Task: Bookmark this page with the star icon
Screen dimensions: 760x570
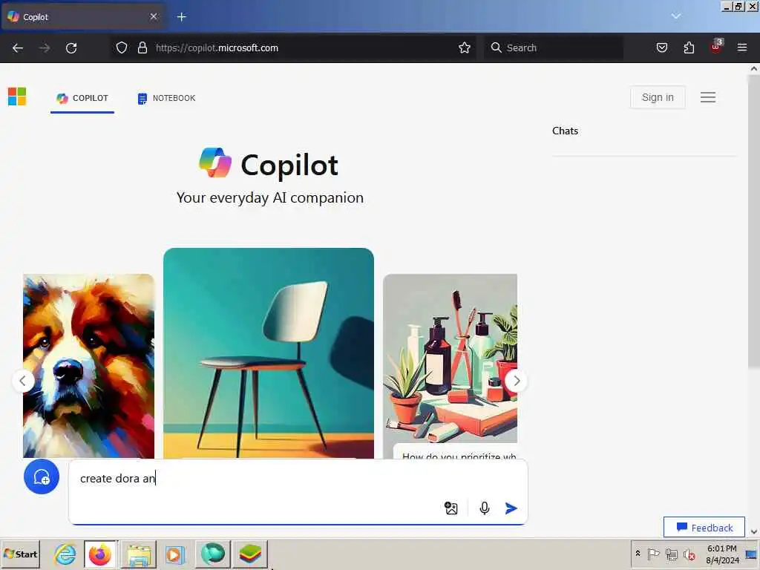Action: point(465,47)
